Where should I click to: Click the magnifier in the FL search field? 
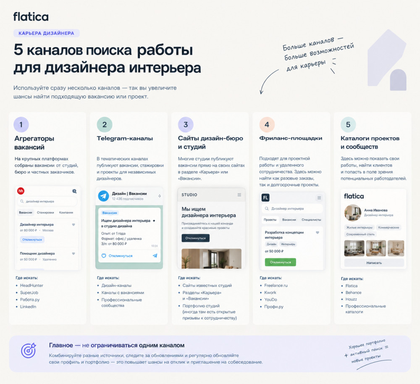(267, 208)
